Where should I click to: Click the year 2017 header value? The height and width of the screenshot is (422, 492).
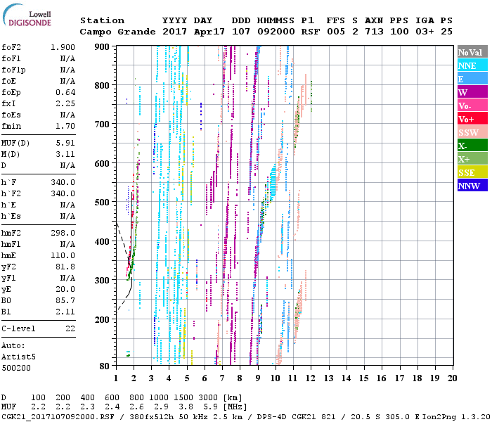(175, 32)
